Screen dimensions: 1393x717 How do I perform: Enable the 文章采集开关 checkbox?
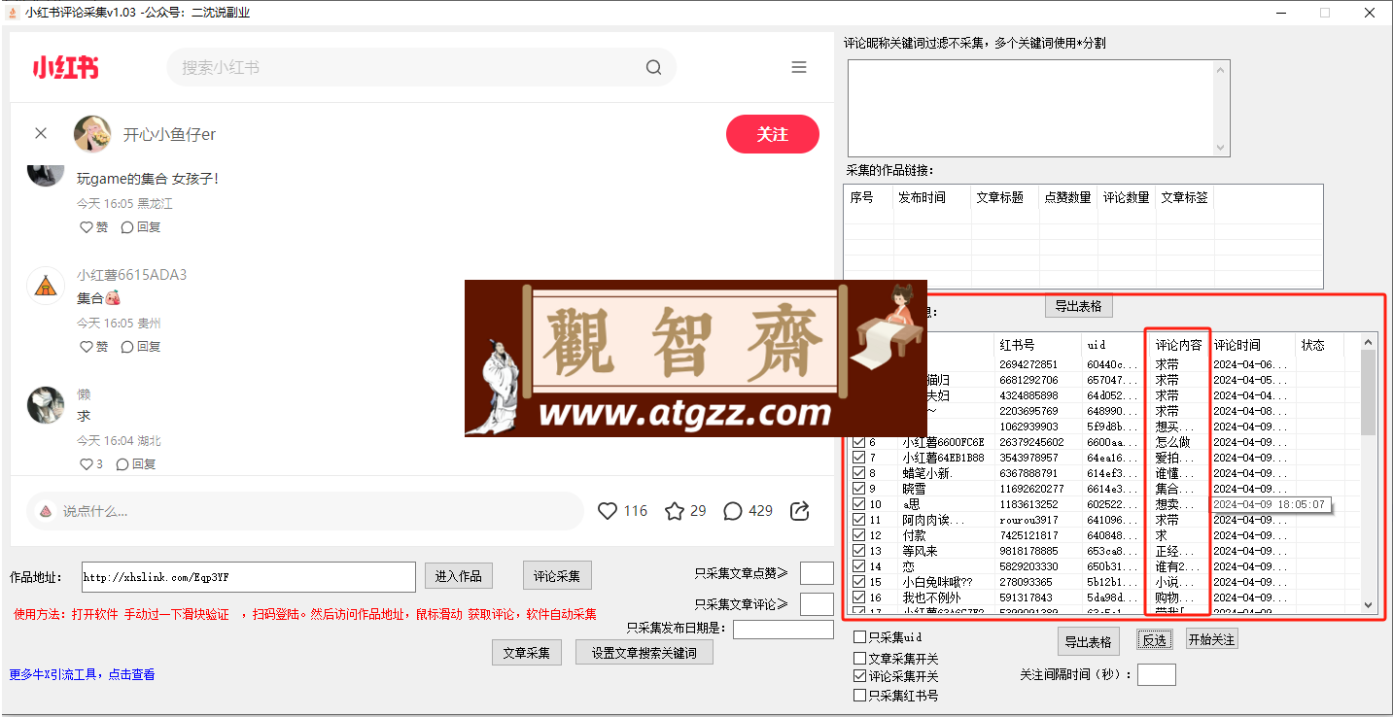pos(860,659)
